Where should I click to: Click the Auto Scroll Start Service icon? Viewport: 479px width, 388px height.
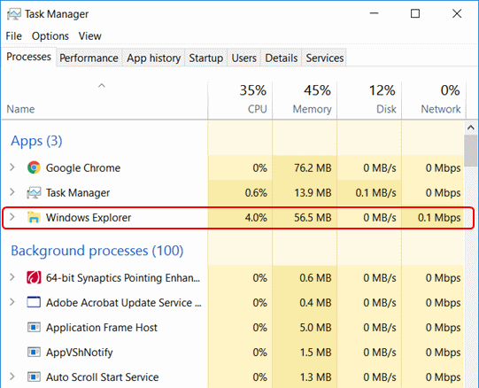(34, 377)
